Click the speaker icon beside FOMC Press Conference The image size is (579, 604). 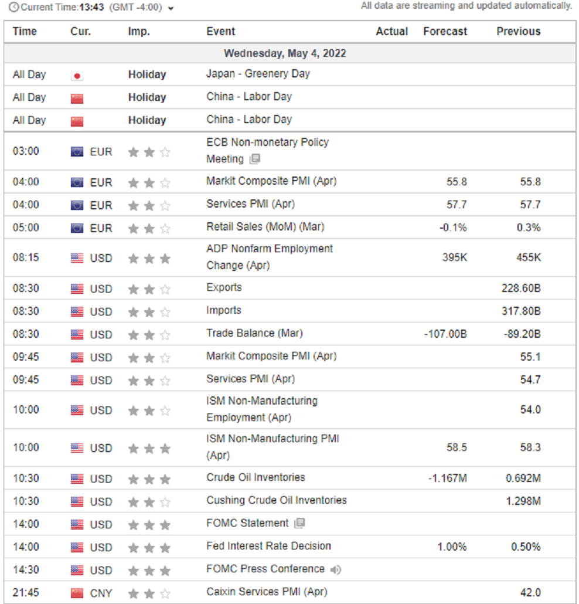click(336, 569)
